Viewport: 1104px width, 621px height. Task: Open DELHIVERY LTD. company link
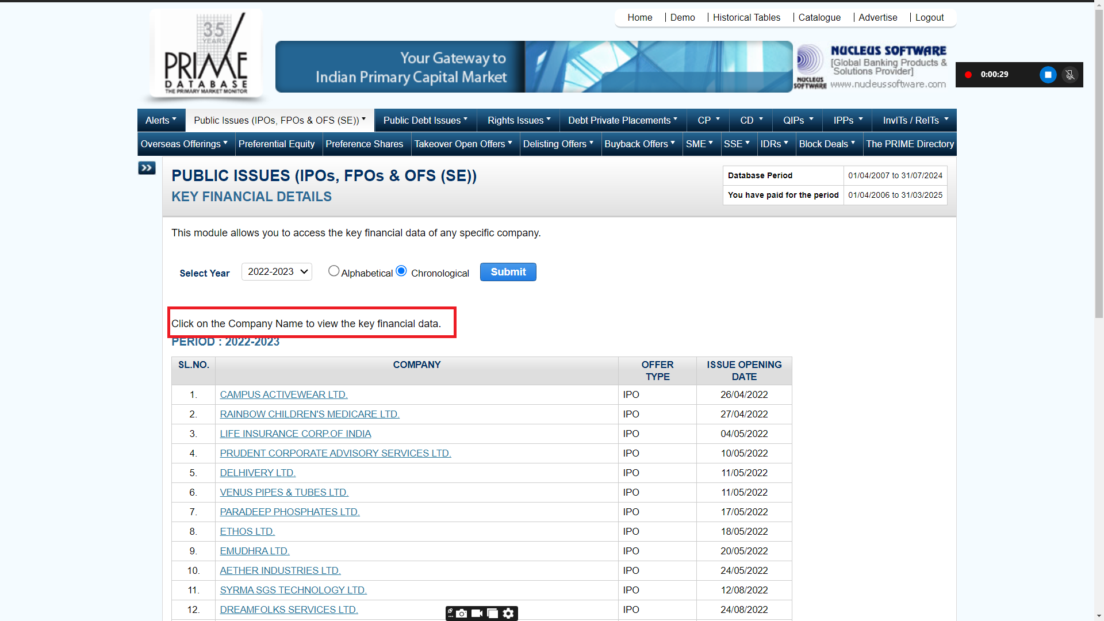coord(258,473)
